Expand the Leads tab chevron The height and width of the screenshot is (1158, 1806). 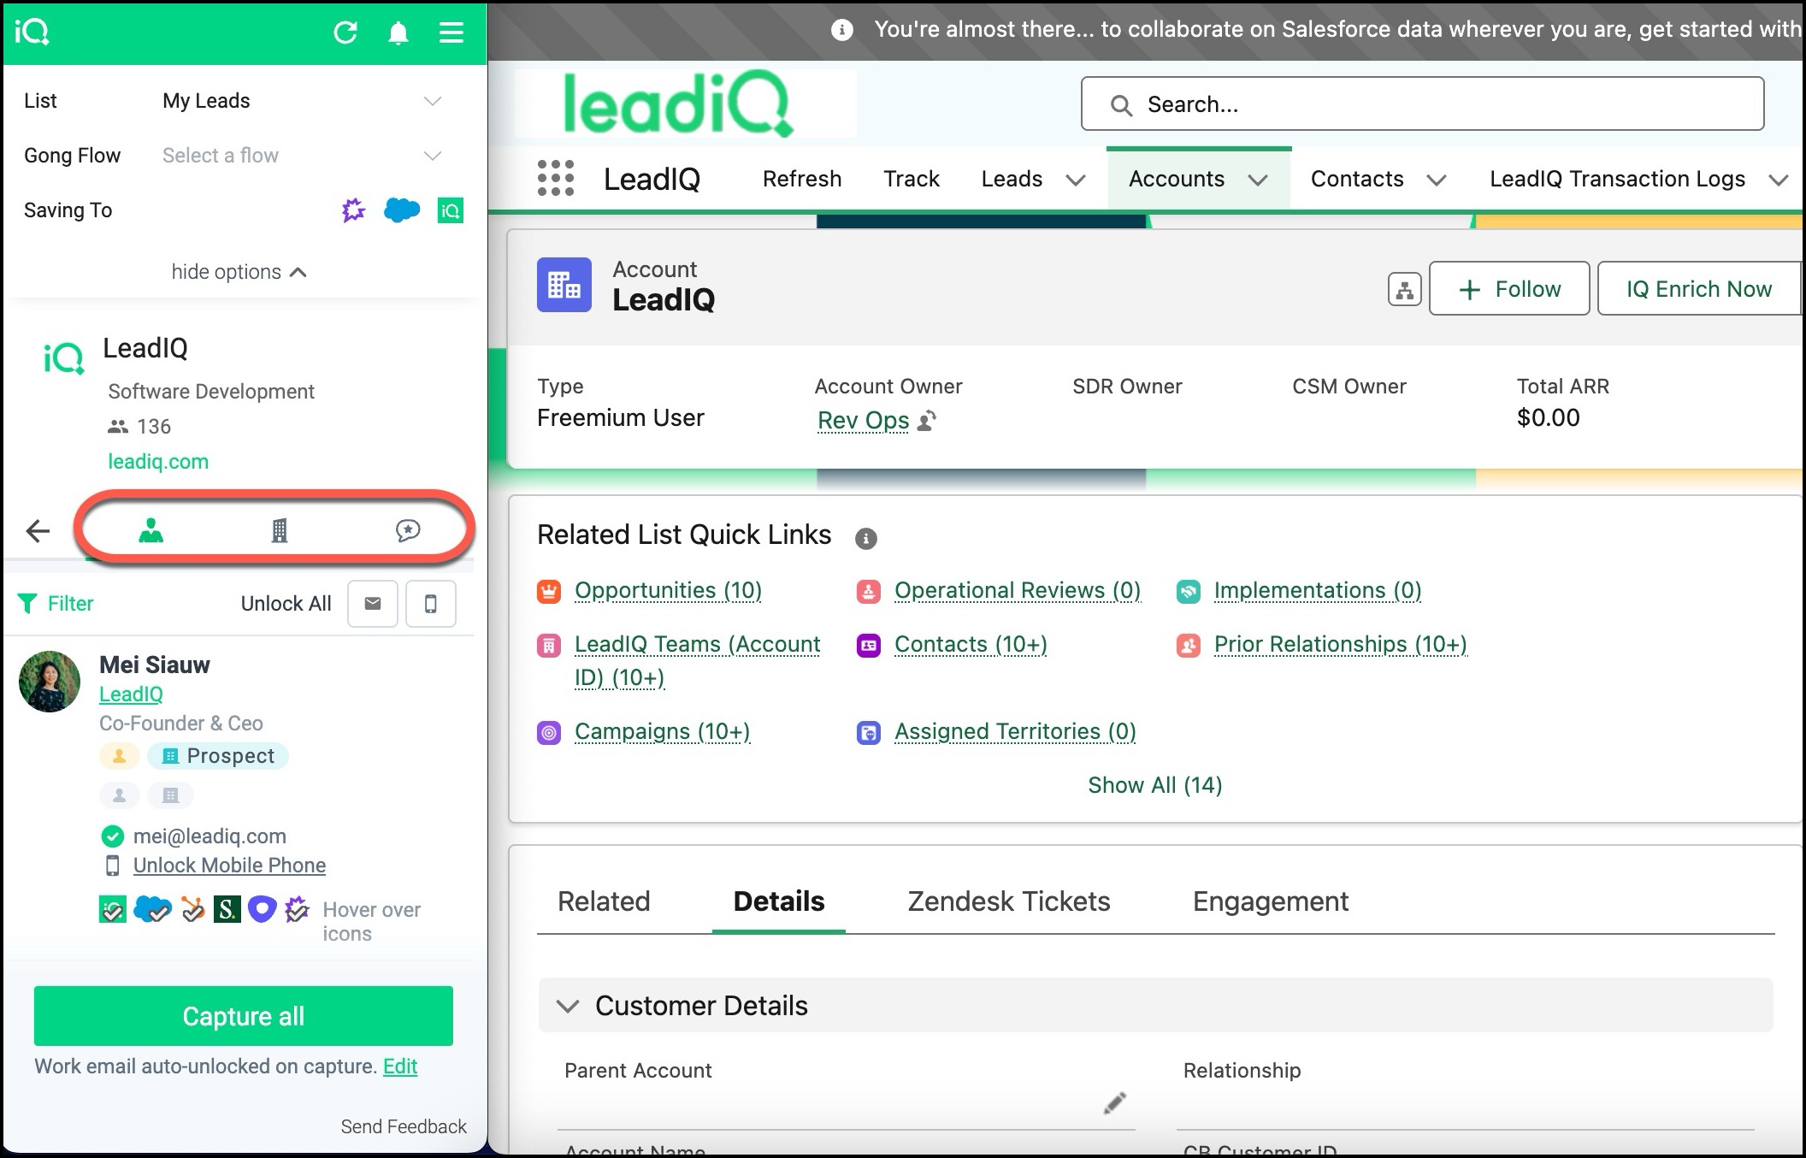click(1076, 180)
